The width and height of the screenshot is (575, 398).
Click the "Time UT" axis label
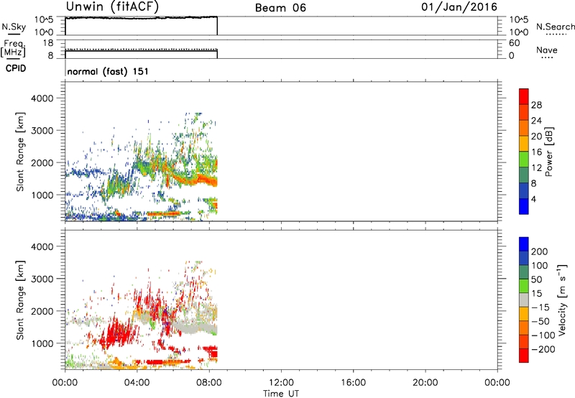pyautogui.click(x=281, y=394)
